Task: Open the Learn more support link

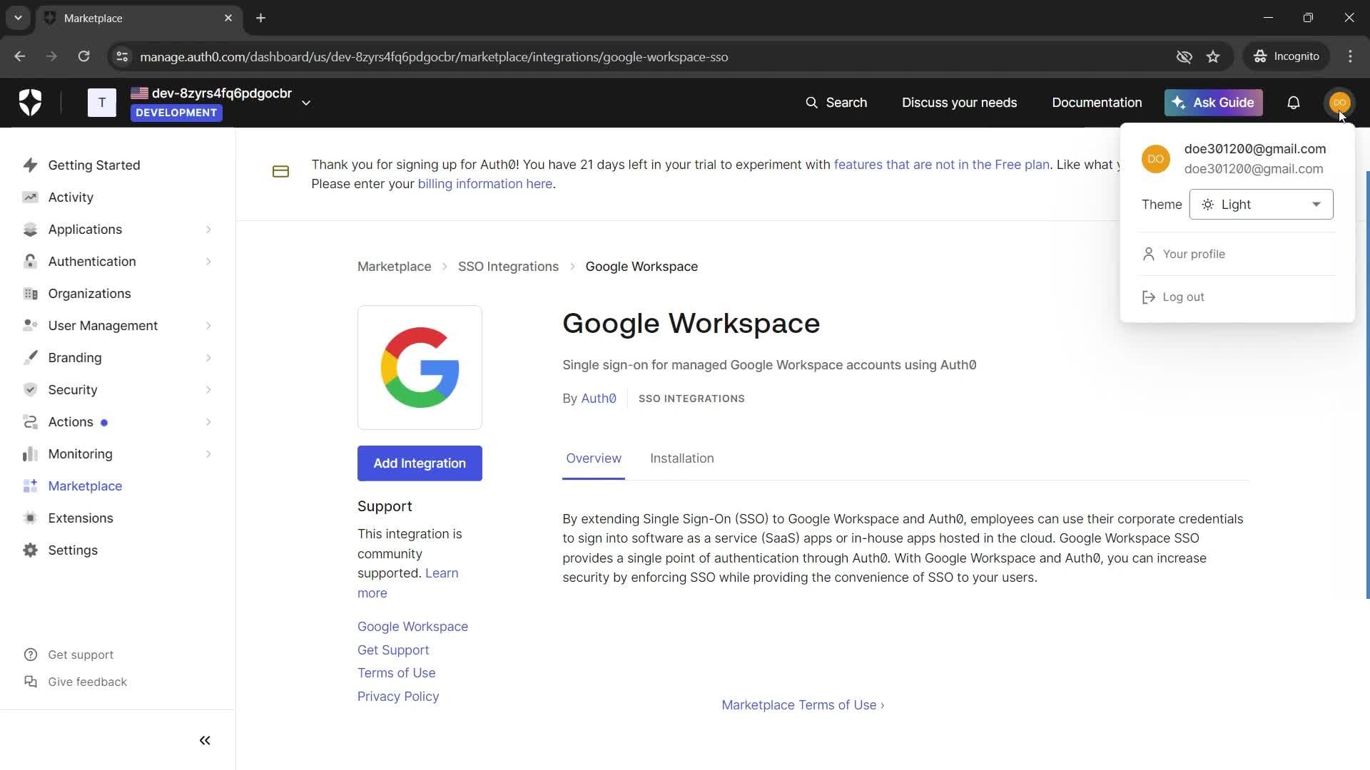Action: pos(407,583)
